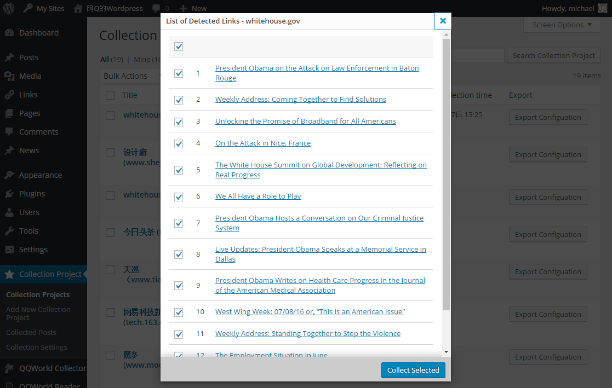Click the Search Collection Project button
The image size is (612, 388).
(x=554, y=55)
